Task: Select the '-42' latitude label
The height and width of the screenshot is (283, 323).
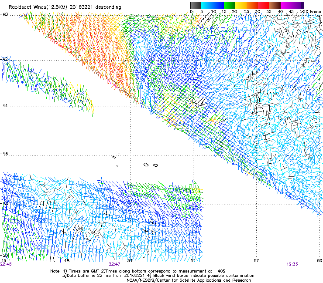Action: click(x=4, y=59)
